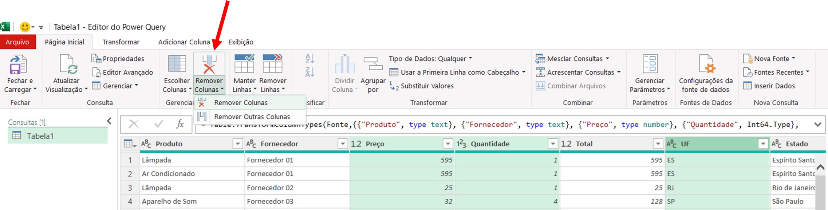Sort descending with the Z-A icon
This screenshot has height=210, width=828.
tap(310, 72)
